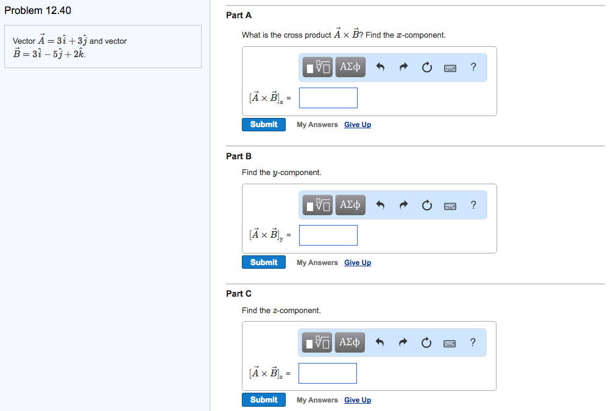This screenshot has width=608, height=411.
Task: Click Give Up link for Part C
Action: point(358,400)
